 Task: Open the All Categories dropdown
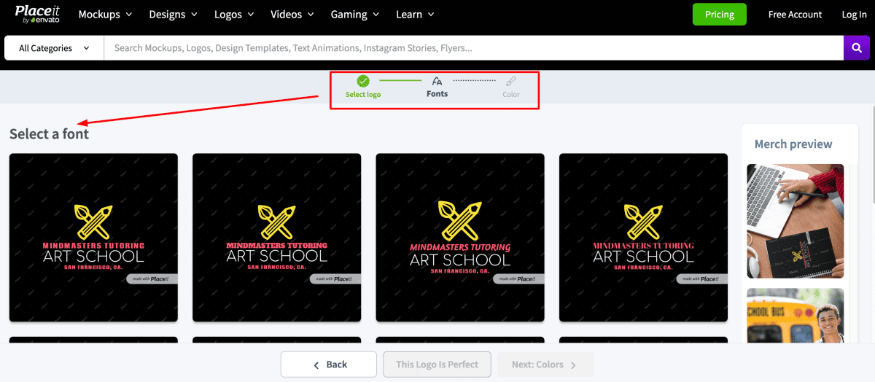coord(54,48)
